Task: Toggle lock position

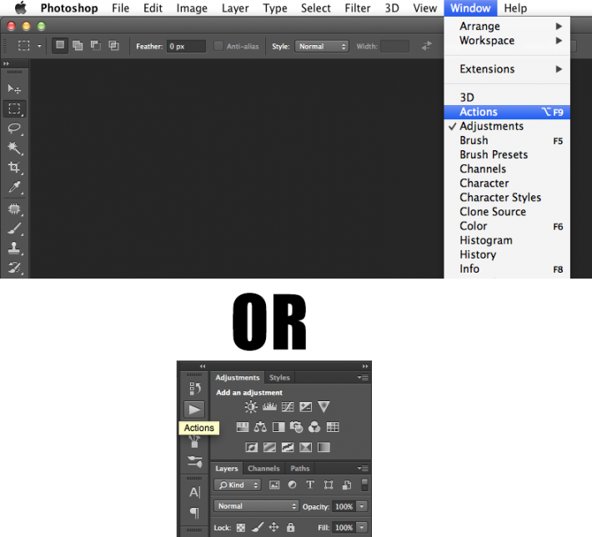Action: [273, 527]
